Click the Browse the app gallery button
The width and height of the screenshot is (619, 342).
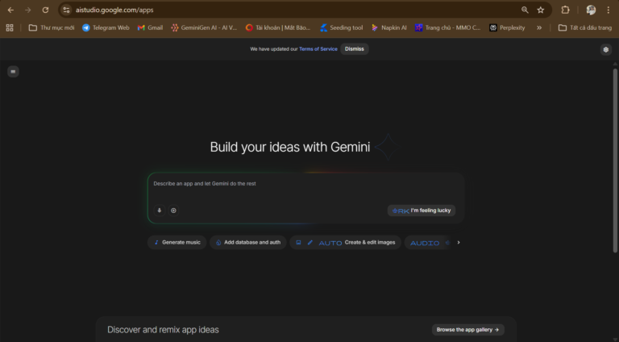coord(467,330)
